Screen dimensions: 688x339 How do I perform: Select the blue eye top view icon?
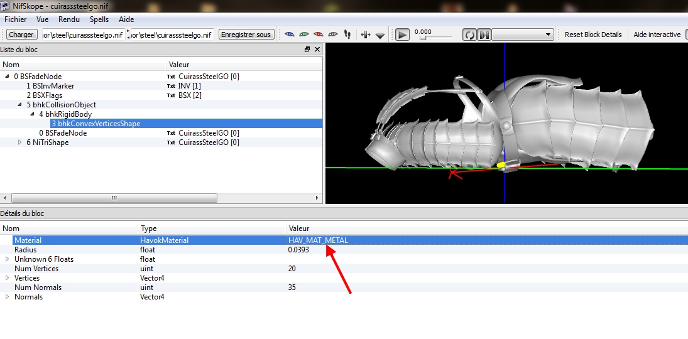pos(289,34)
